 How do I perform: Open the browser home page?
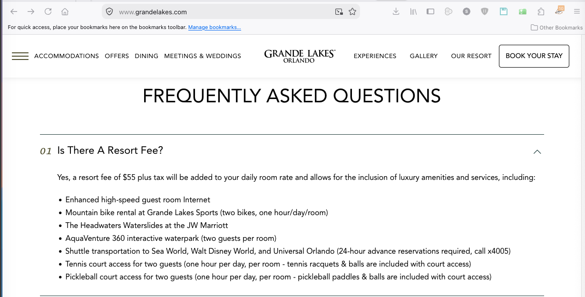coord(65,12)
